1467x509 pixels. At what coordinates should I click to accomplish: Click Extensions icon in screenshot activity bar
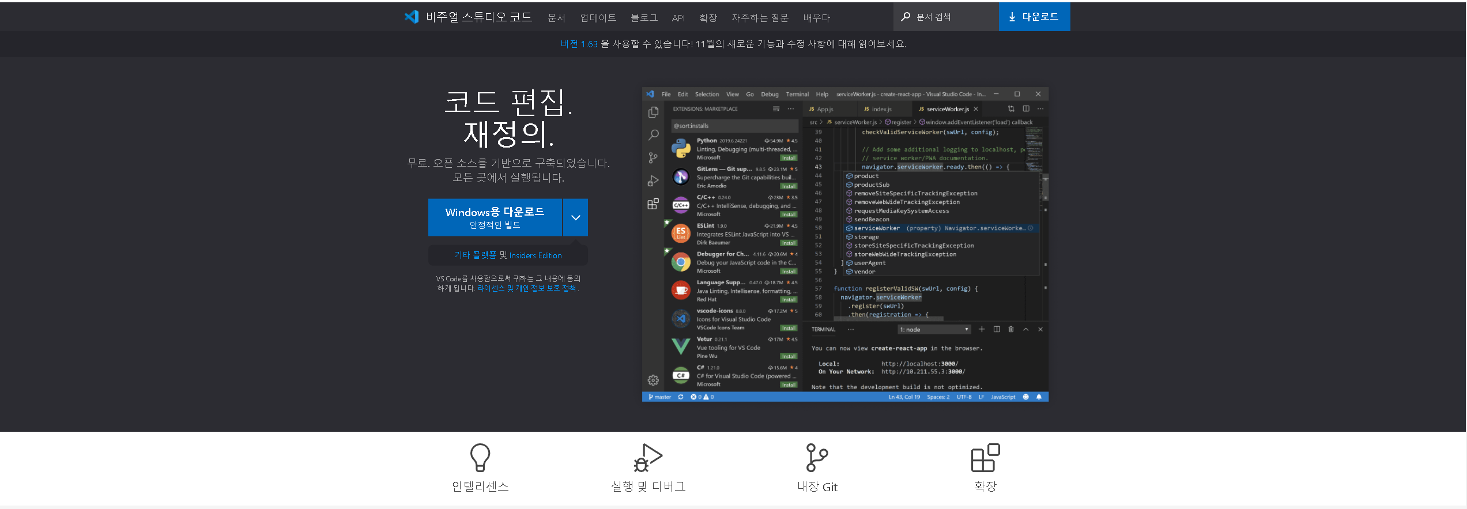[x=653, y=203]
